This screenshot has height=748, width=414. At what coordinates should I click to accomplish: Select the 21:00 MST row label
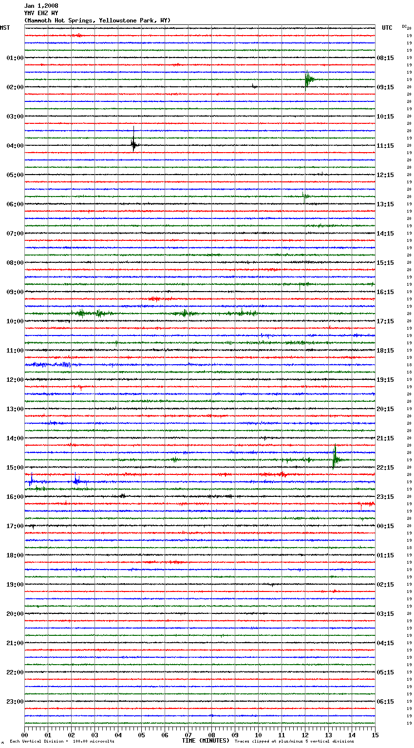[15, 643]
